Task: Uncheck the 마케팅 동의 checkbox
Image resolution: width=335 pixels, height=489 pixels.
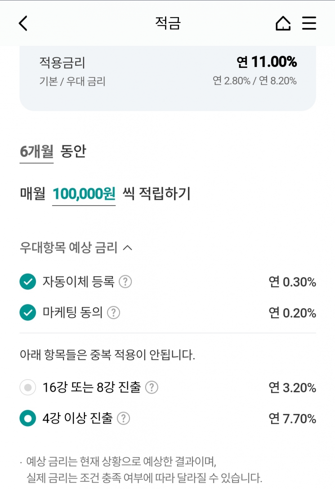Action: 28,313
